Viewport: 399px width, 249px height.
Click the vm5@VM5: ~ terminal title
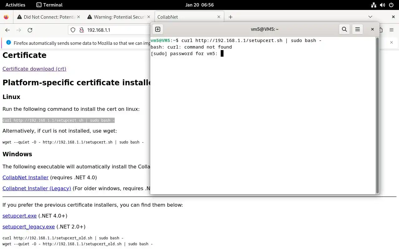pyautogui.click(x=265, y=29)
